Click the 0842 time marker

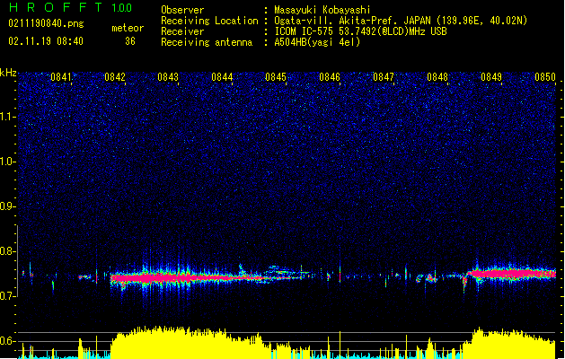(x=115, y=77)
